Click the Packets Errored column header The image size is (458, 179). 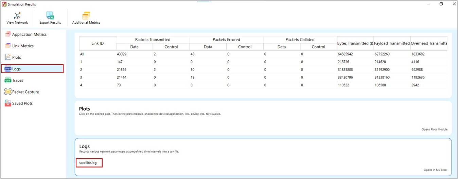[226, 40]
